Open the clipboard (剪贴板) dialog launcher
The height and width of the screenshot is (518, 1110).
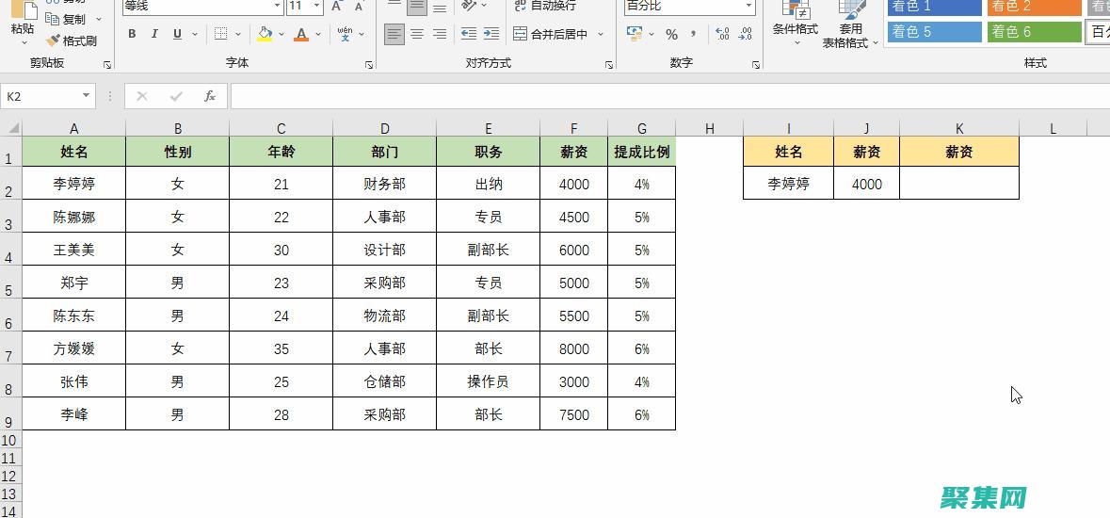click(x=107, y=64)
